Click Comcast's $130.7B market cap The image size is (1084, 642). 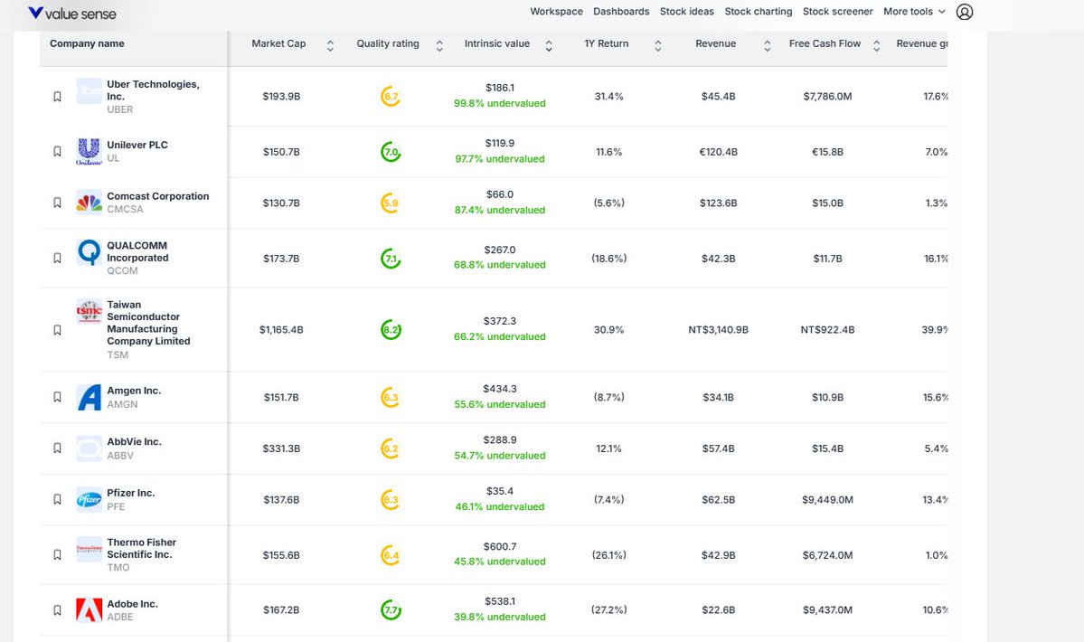click(x=281, y=203)
